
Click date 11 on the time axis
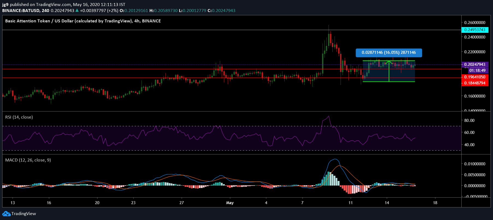pyautogui.click(x=351, y=203)
